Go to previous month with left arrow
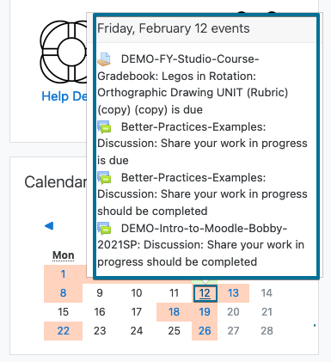This screenshot has height=362, width=331. pyautogui.click(x=49, y=226)
